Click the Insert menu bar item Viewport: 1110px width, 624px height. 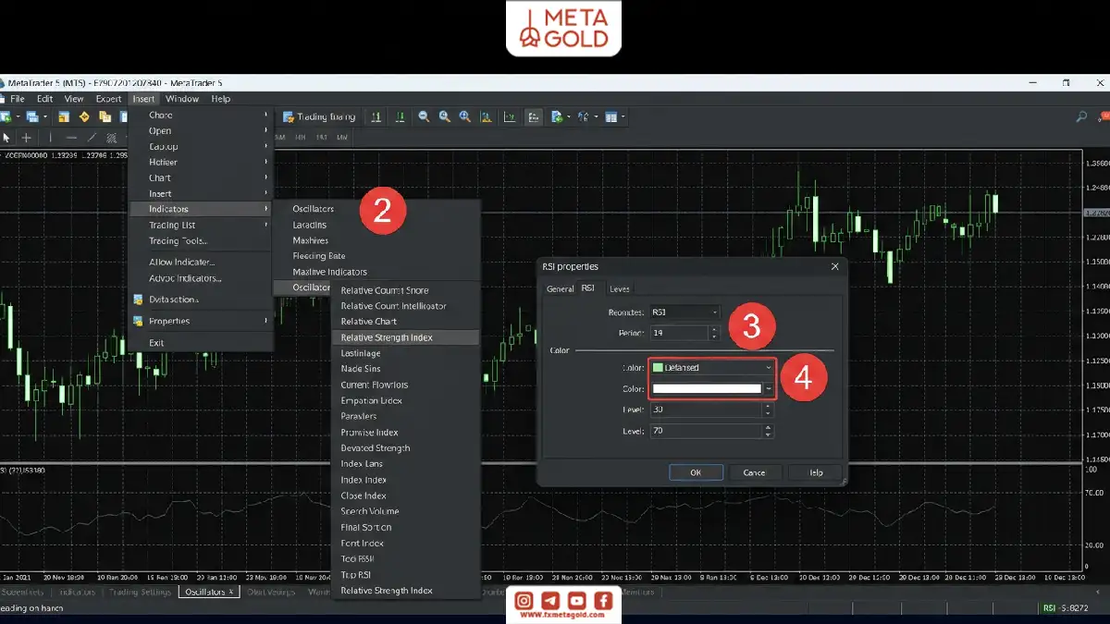pyautogui.click(x=143, y=99)
